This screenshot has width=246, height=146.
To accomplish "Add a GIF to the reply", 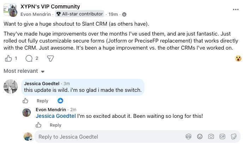I will pyautogui.click(x=222, y=137).
